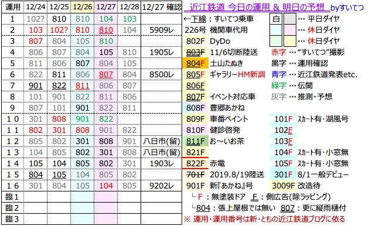Select the 運用 header cell
The width and height of the screenshot is (369, 226).
coord(12,7)
